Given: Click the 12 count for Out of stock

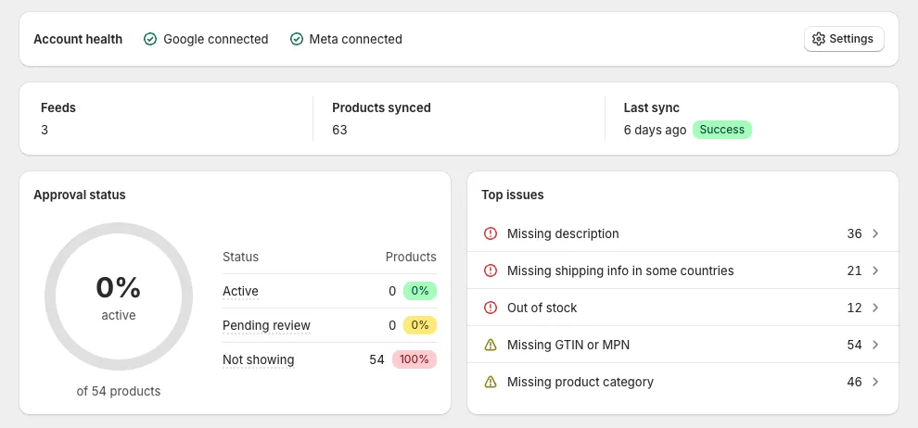Looking at the screenshot, I should 854,308.
